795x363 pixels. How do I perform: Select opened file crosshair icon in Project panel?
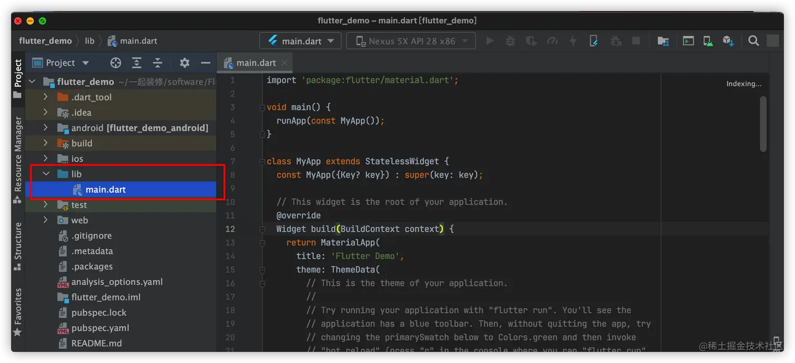tap(116, 63)
